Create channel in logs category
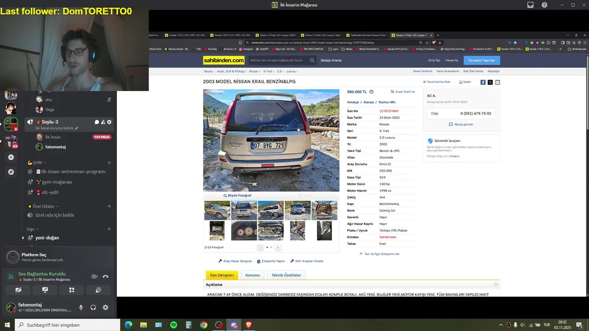The height and width of the screenshot is (331, 589). (x=109, y=229)
